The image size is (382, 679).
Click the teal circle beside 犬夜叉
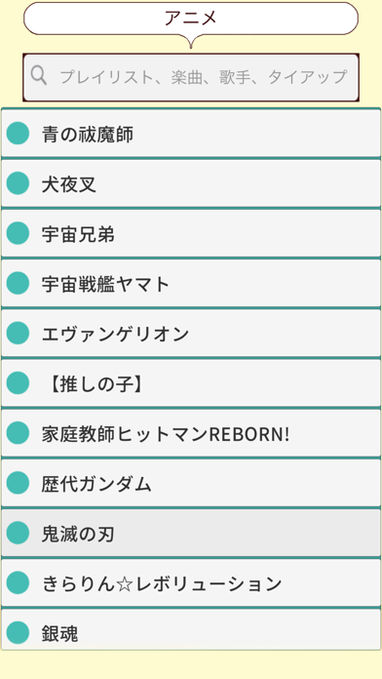(18, 183)
